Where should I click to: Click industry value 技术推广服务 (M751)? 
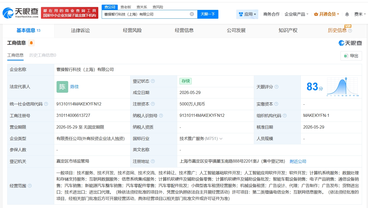tap(199, 139)
